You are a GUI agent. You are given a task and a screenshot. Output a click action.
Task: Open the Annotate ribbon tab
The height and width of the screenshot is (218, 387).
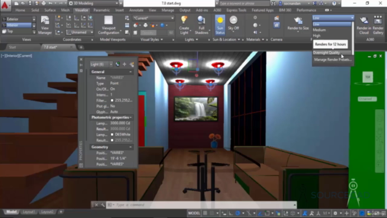pos(136,10)
